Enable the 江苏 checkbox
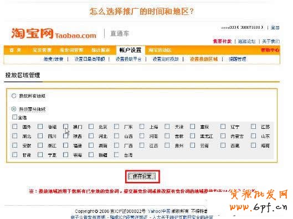 tap(253, 127)
